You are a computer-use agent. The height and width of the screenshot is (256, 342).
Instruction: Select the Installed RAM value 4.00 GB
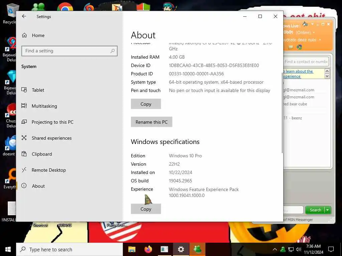[177, 57]
